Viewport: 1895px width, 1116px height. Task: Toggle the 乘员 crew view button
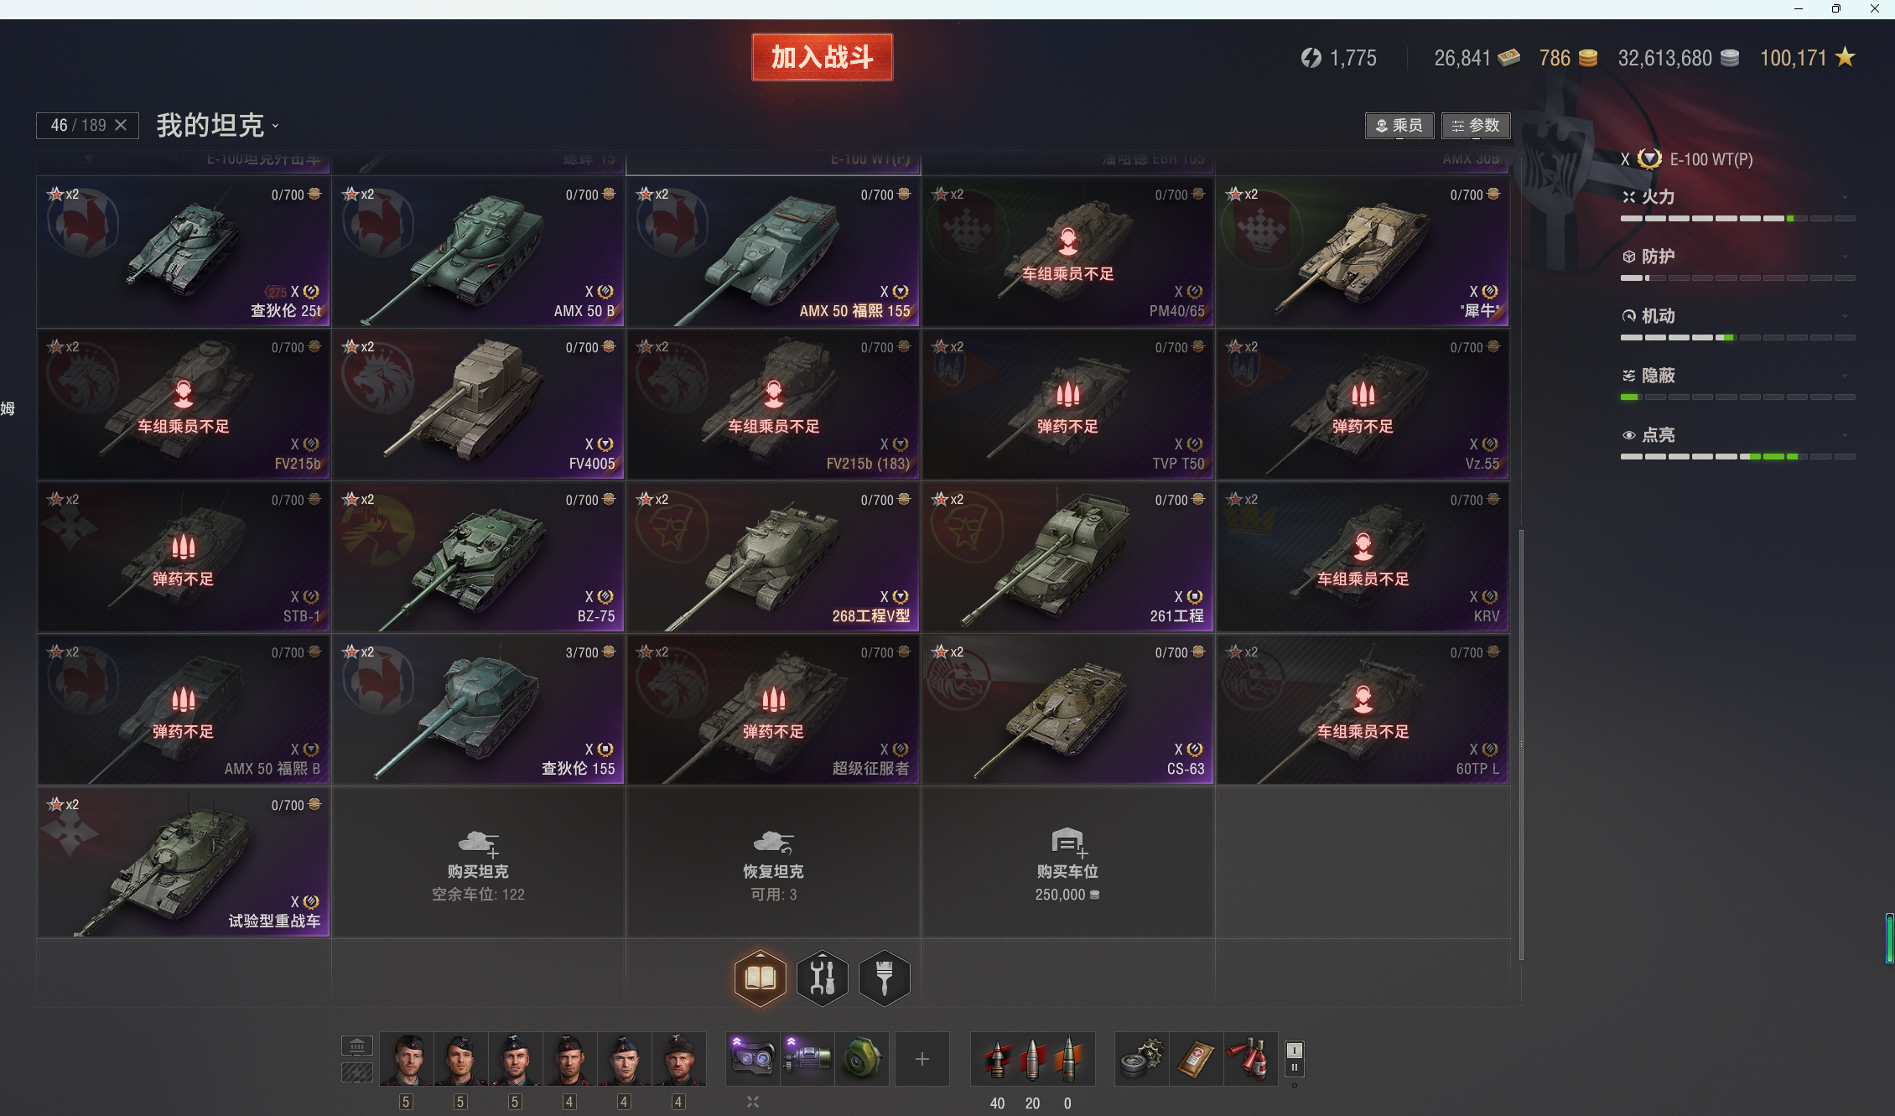(1399, 126)
